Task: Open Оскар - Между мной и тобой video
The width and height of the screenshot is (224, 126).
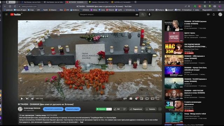Action: tap(174, 118)
